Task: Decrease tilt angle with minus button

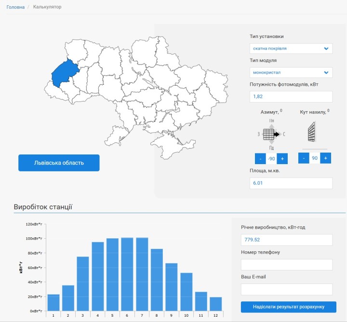Action: coord(304,158)
